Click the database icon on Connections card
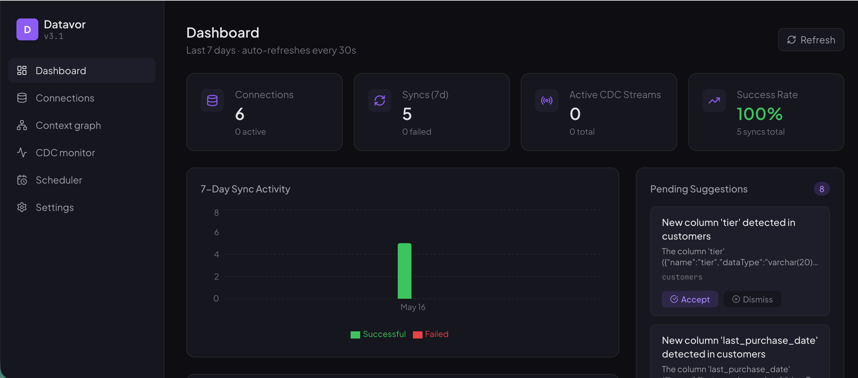Image resolution: width=858 pixels, height=378 pixels. (212, 100)
